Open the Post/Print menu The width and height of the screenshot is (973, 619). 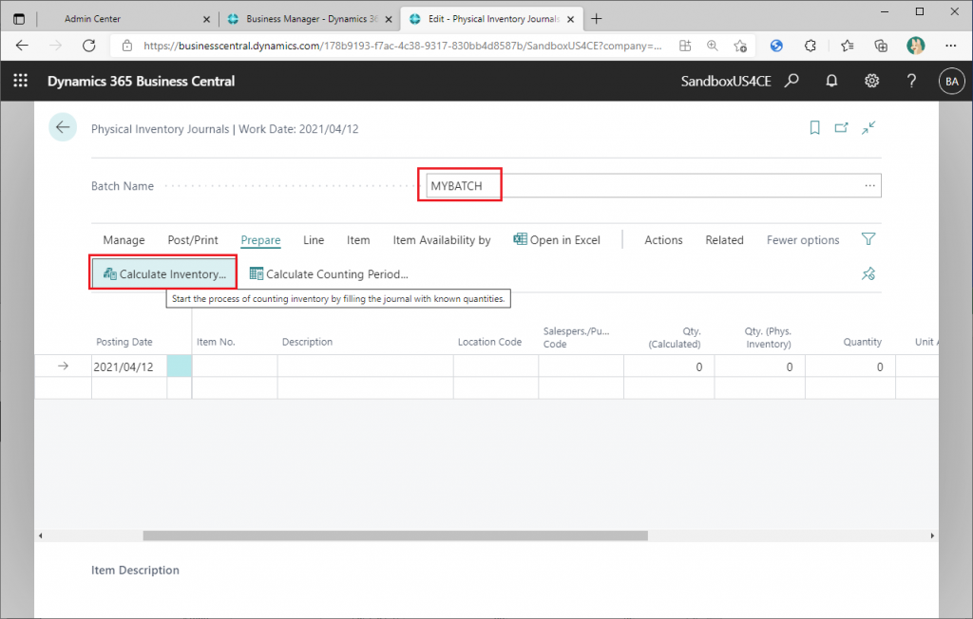(x=193, y=240)
